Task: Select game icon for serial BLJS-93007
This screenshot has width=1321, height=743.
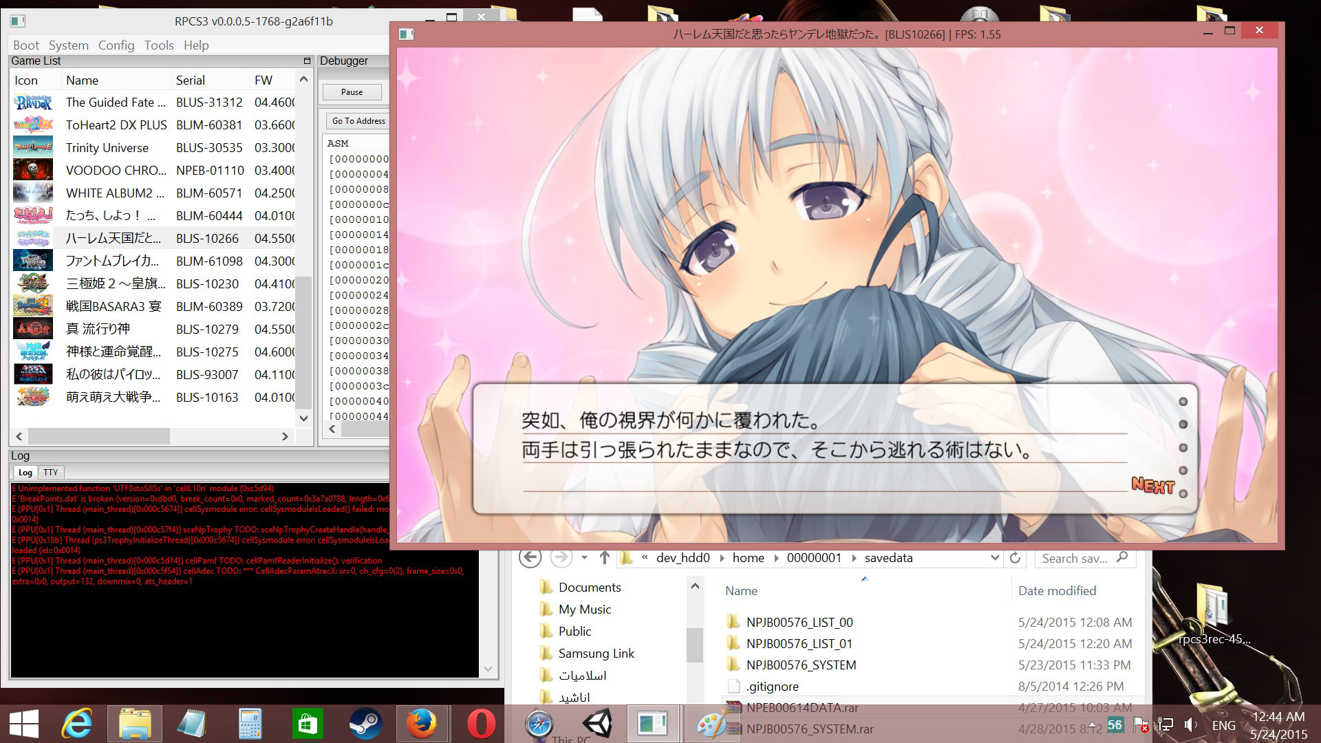Action: pos(33,375)
